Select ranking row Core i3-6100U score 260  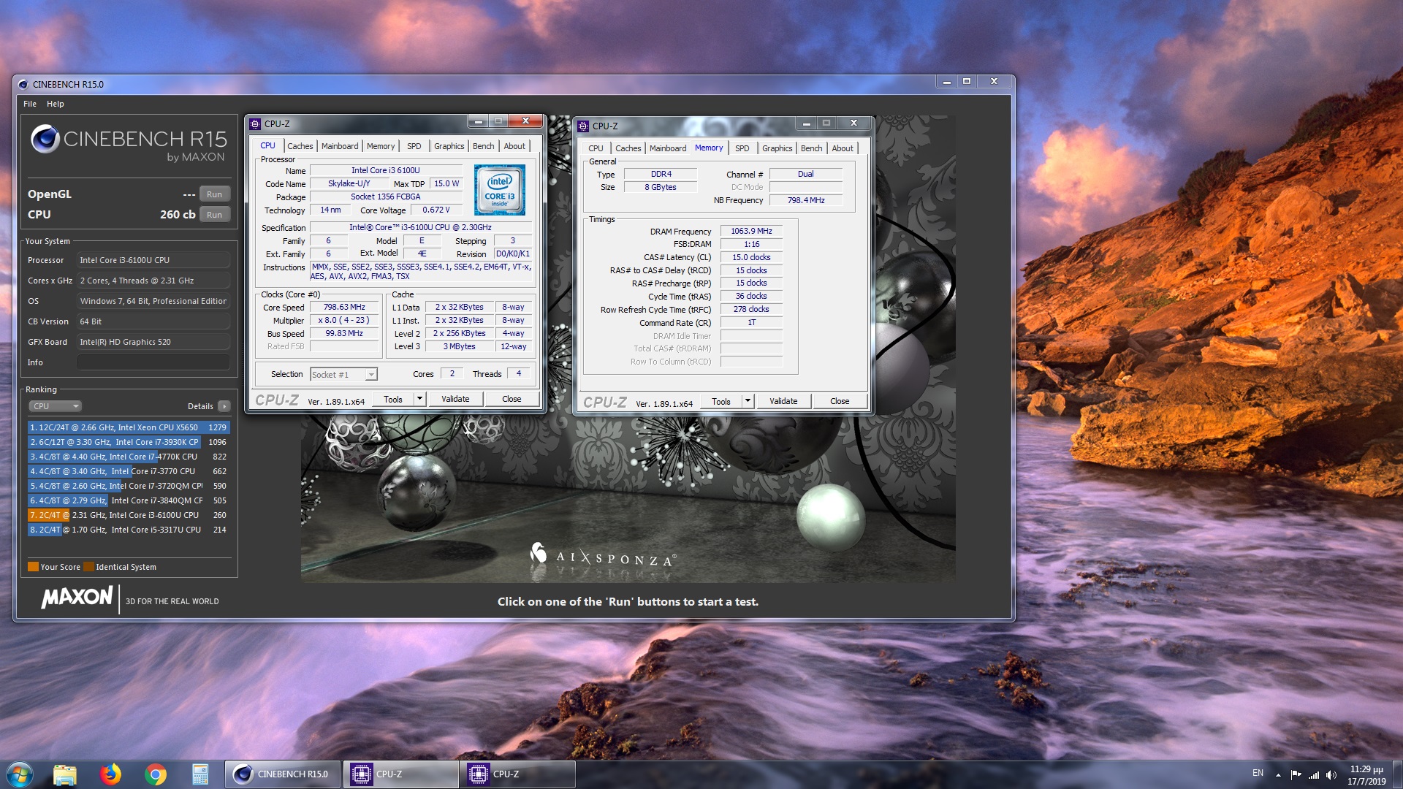point(129,515)
